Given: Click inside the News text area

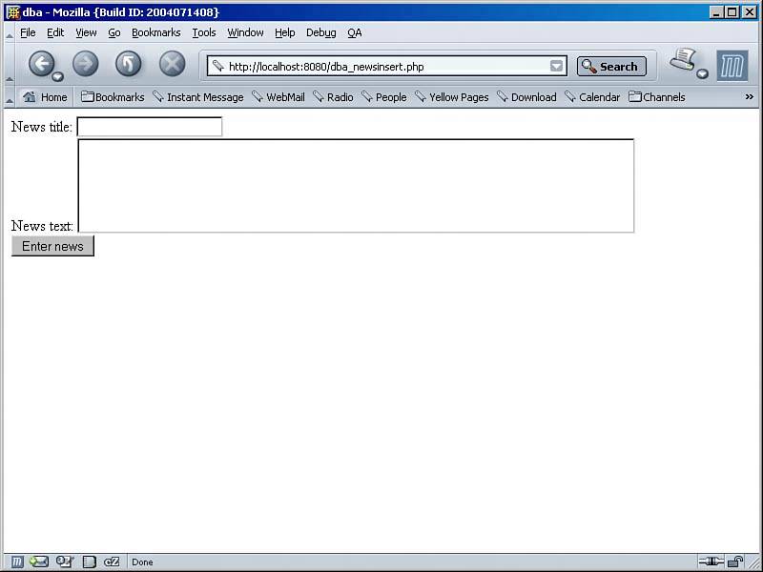Looking at the screenshot, I should (x=355, y=186).
